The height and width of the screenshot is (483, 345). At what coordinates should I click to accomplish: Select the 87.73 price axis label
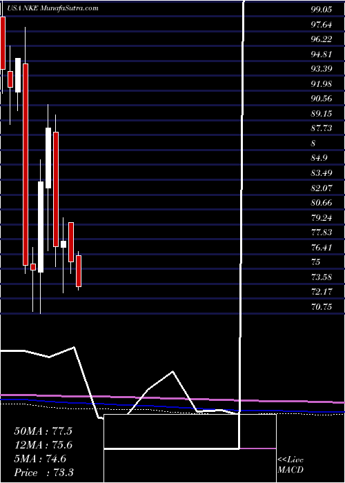click(322, 128)
